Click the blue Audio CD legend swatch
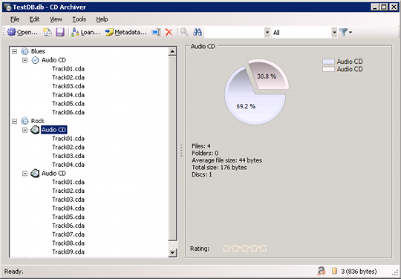Viewport: 401px width, 279px height. point(328,62)
